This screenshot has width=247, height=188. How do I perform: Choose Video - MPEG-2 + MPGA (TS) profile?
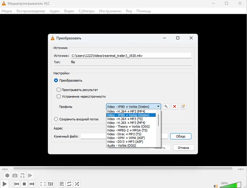[131, 130]
